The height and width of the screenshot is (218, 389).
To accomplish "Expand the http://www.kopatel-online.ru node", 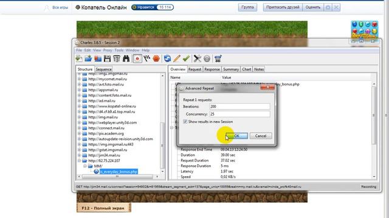I will tap(79, 106).
